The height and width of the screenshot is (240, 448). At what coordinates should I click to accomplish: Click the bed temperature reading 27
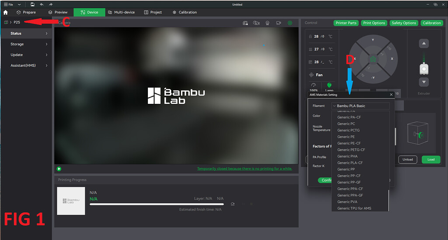coord(316,49)
